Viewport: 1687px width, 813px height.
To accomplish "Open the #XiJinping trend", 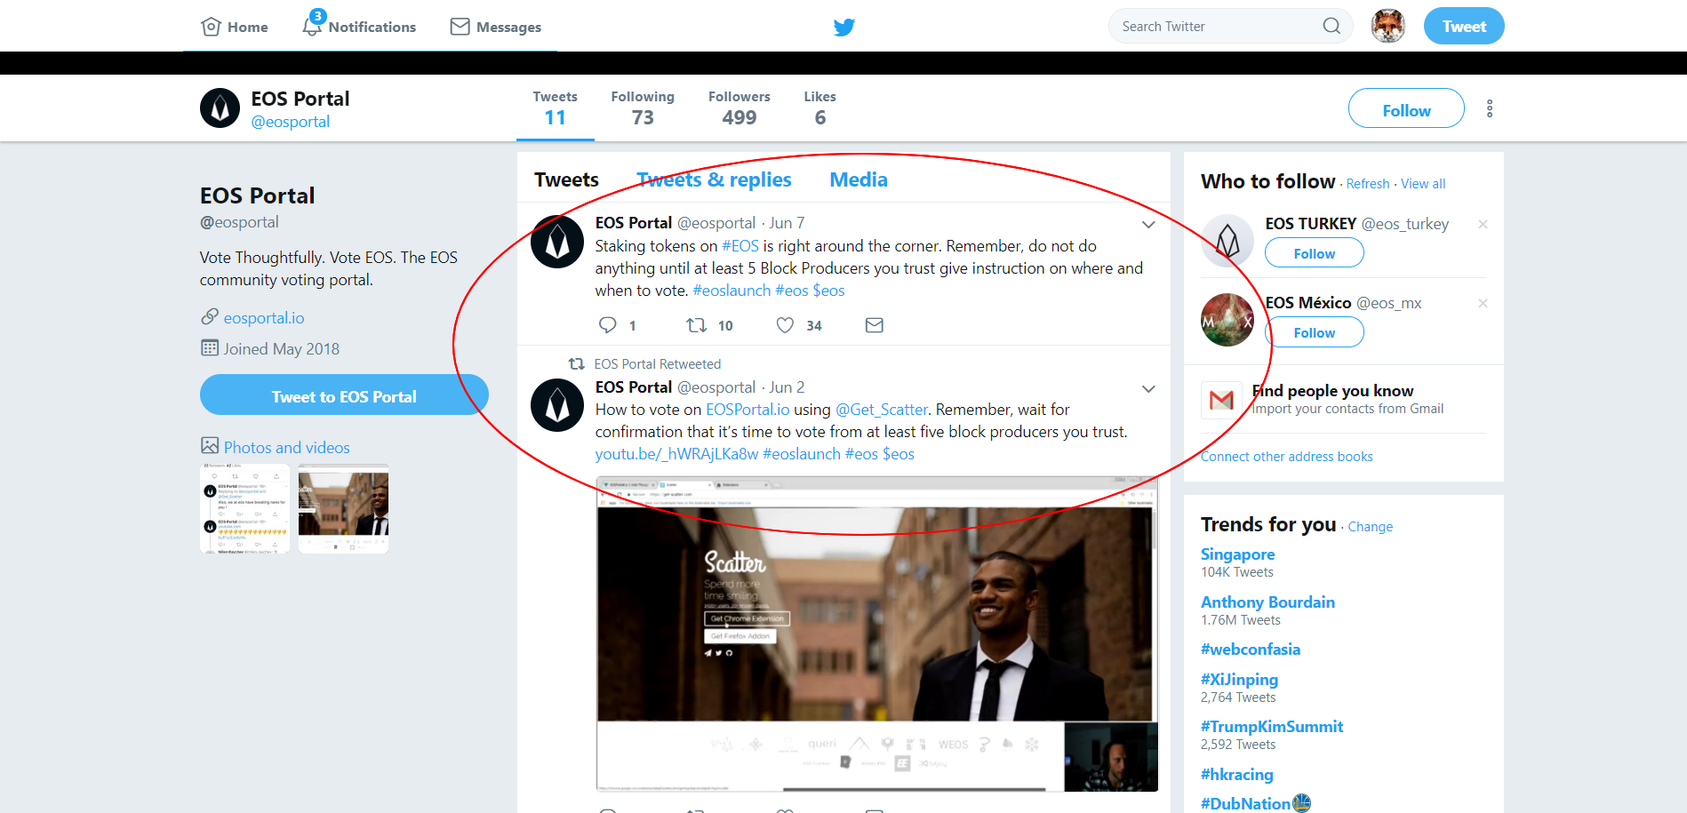I will coord(1239,680).
